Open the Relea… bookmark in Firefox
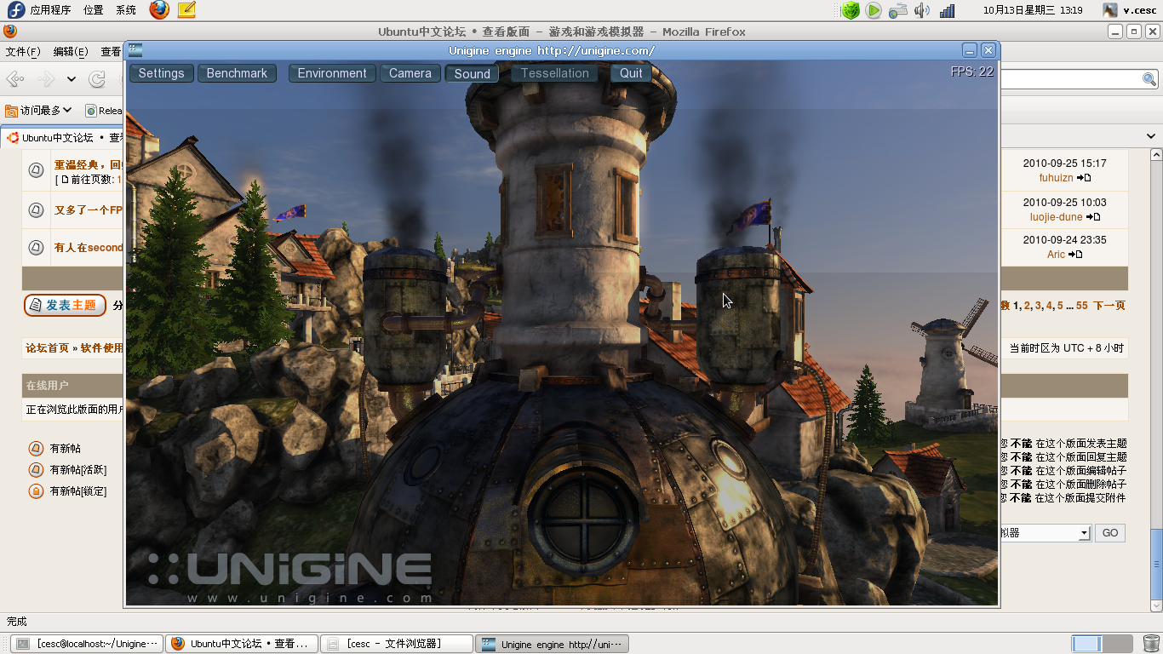Viewport: 1163px width, 654px height. click(x=104, y=110)
